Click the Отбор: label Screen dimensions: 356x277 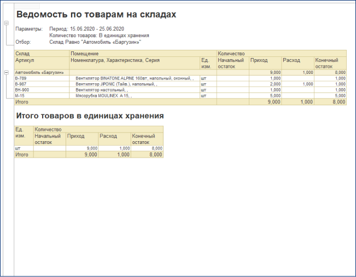[23, 42]
